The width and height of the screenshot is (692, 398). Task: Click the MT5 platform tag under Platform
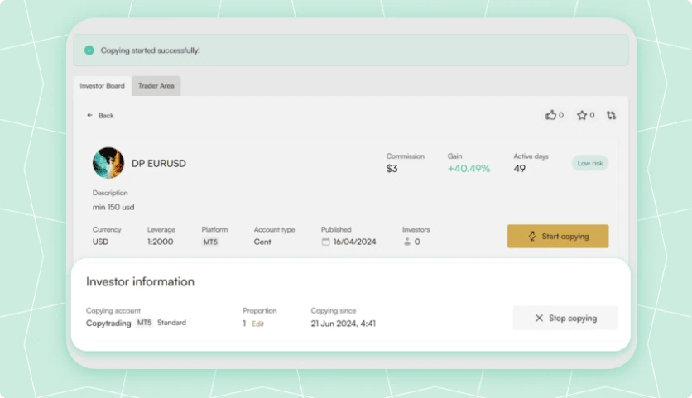210,242
